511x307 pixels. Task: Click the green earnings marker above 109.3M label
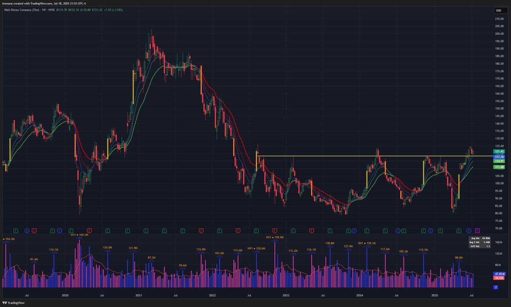pos(404,230)
